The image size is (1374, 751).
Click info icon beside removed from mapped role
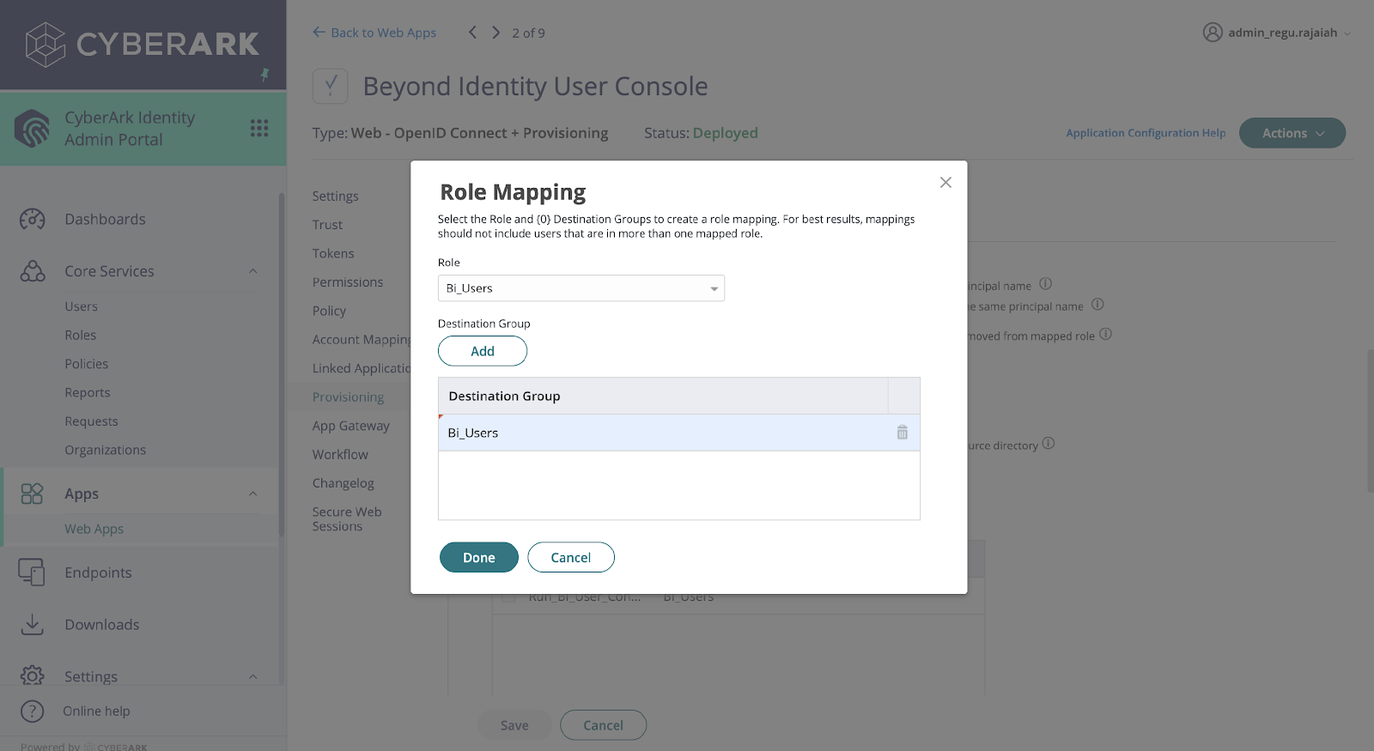(x=1106, y=334)
